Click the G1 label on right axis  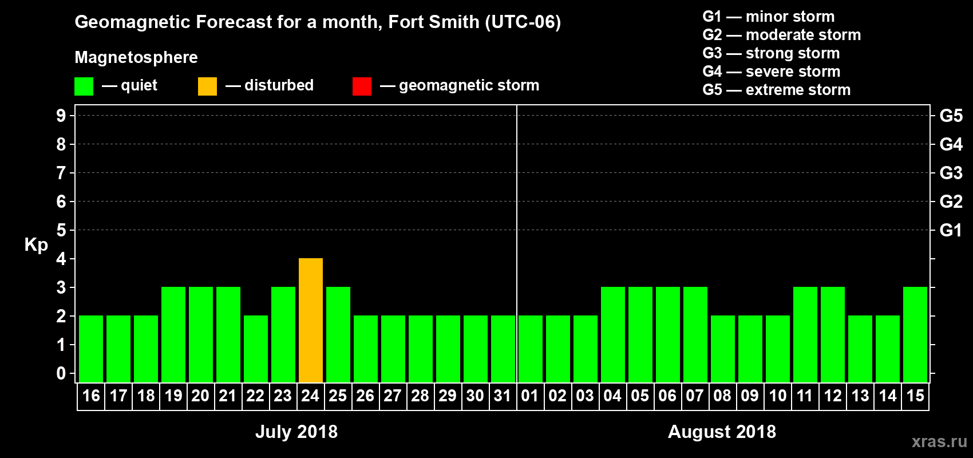point(951,230)
